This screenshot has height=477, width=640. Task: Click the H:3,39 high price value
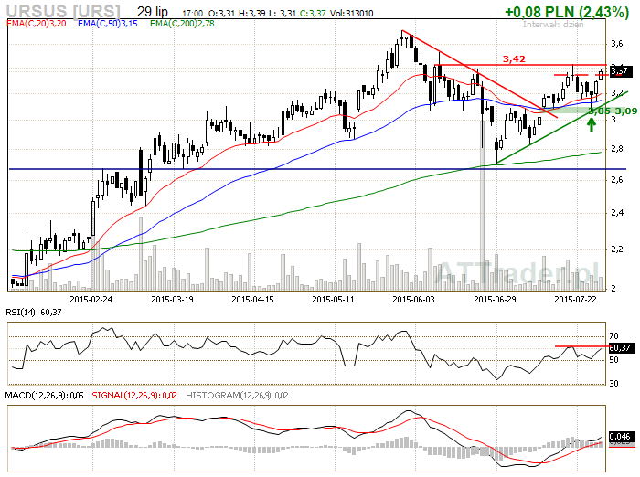click(x=251, y=14)
